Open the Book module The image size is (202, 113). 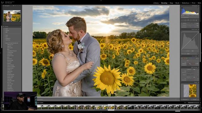(x=177, y=3)
